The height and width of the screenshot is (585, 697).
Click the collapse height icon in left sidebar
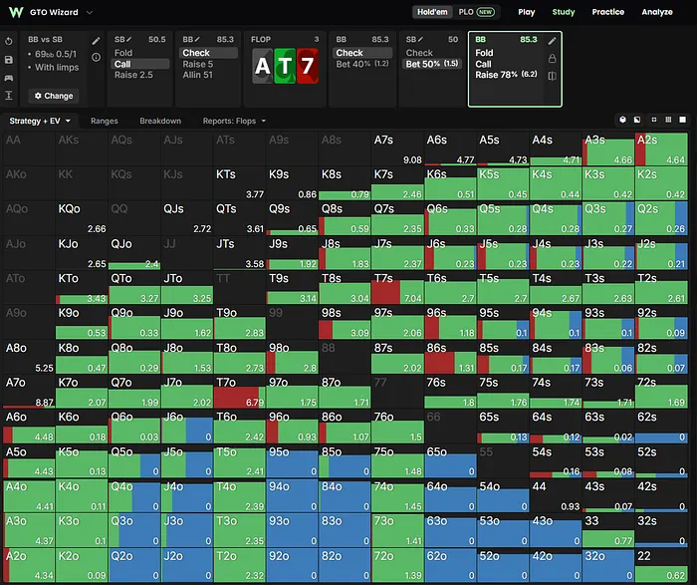8,96
